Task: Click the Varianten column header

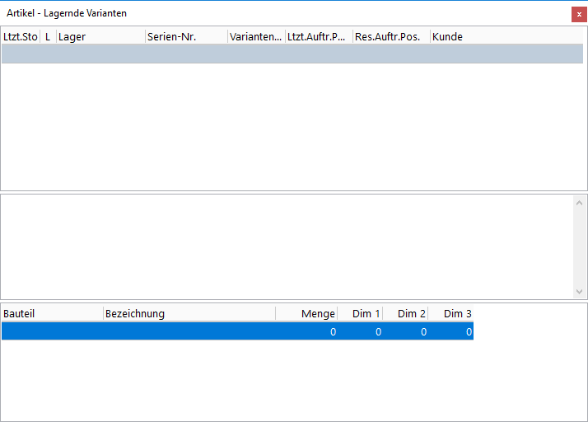Action: [x=256, y=37]
